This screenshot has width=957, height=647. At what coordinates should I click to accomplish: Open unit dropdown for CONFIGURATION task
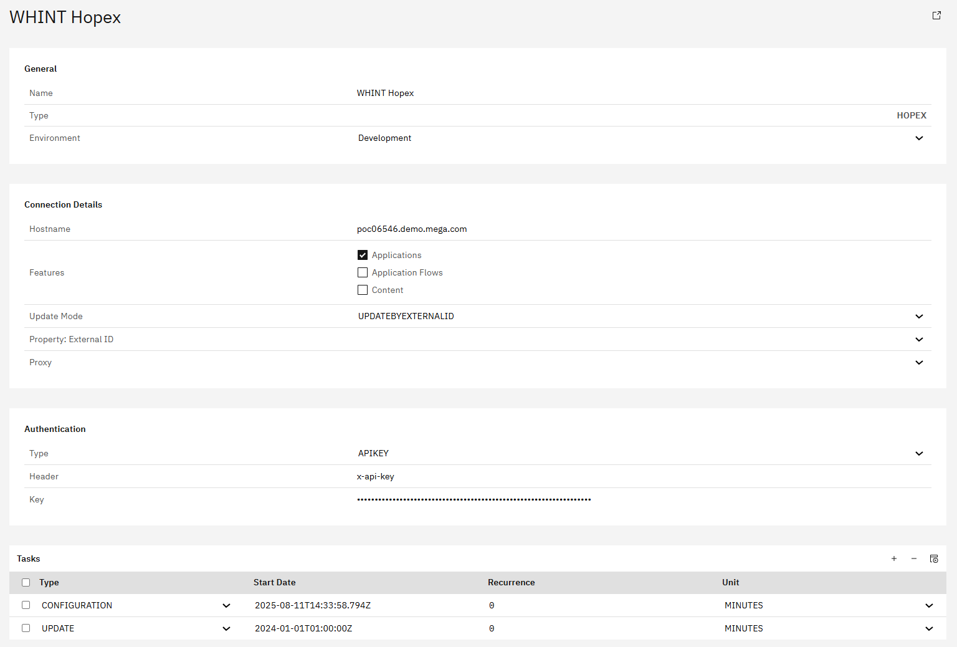click(829, 605)
